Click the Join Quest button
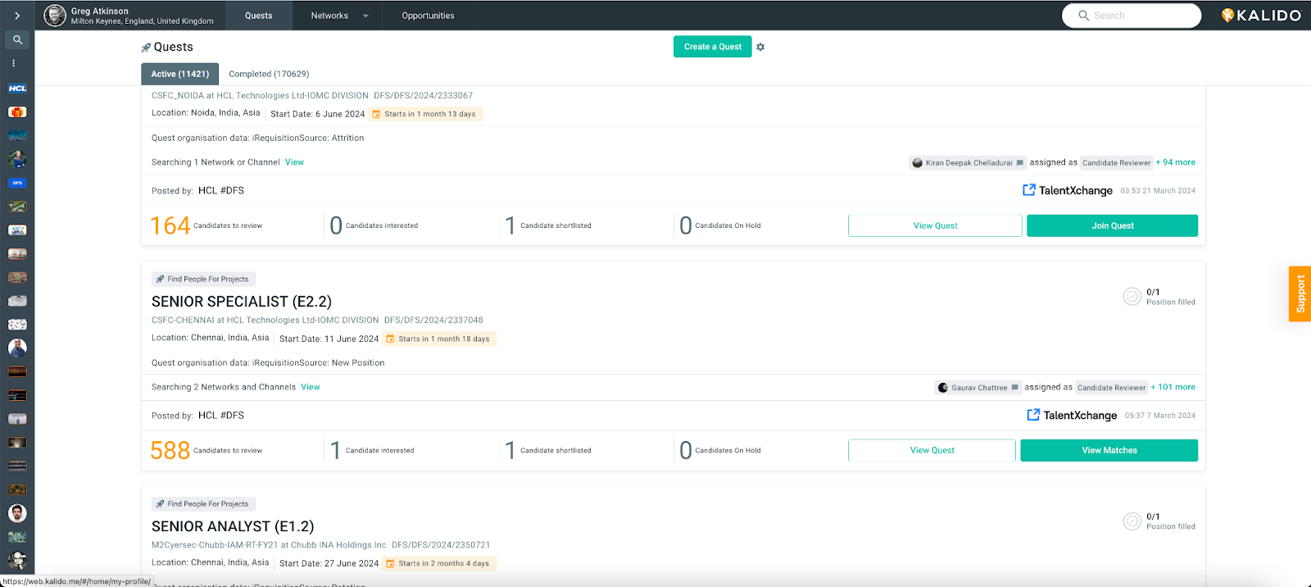 coord(1112,225)
